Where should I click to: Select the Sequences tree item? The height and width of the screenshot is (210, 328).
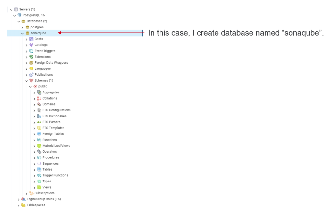coord(50,163)
